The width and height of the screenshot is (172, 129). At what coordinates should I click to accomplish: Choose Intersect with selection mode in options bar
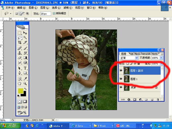click(27, 14)
